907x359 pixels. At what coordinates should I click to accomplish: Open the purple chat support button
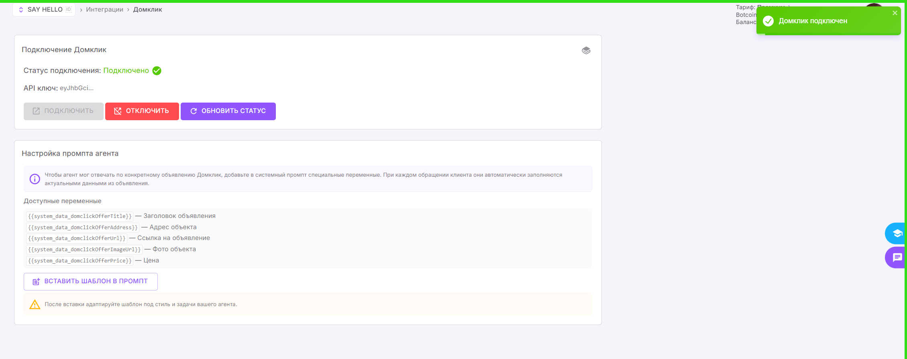tap(897, 258)
